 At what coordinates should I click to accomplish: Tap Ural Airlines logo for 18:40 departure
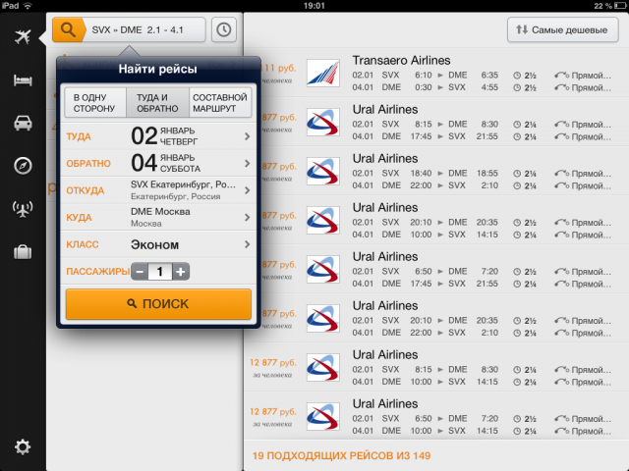(323, 172)
